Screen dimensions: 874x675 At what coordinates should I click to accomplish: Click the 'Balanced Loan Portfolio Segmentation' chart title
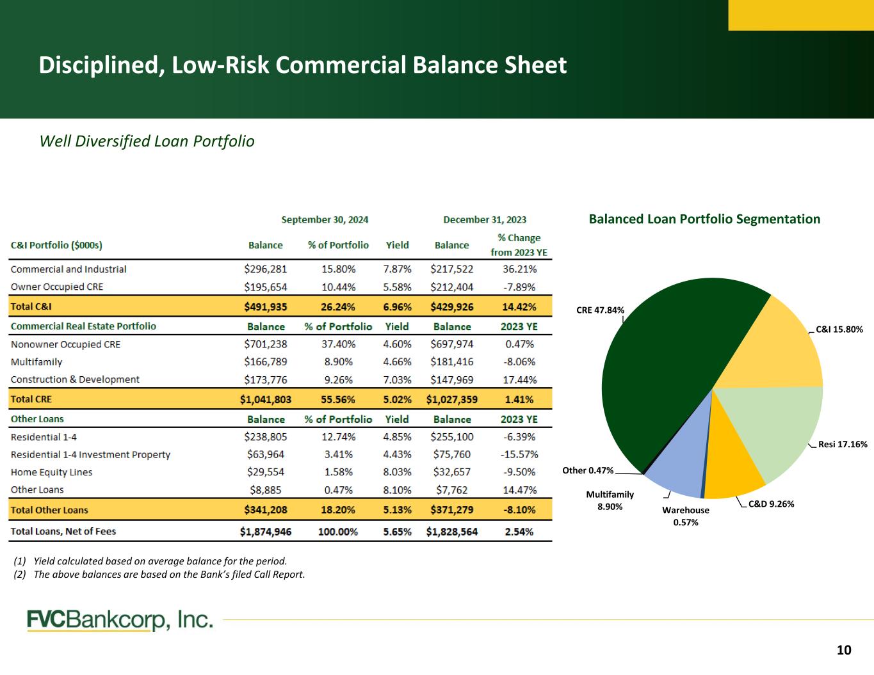coord(704,219)
